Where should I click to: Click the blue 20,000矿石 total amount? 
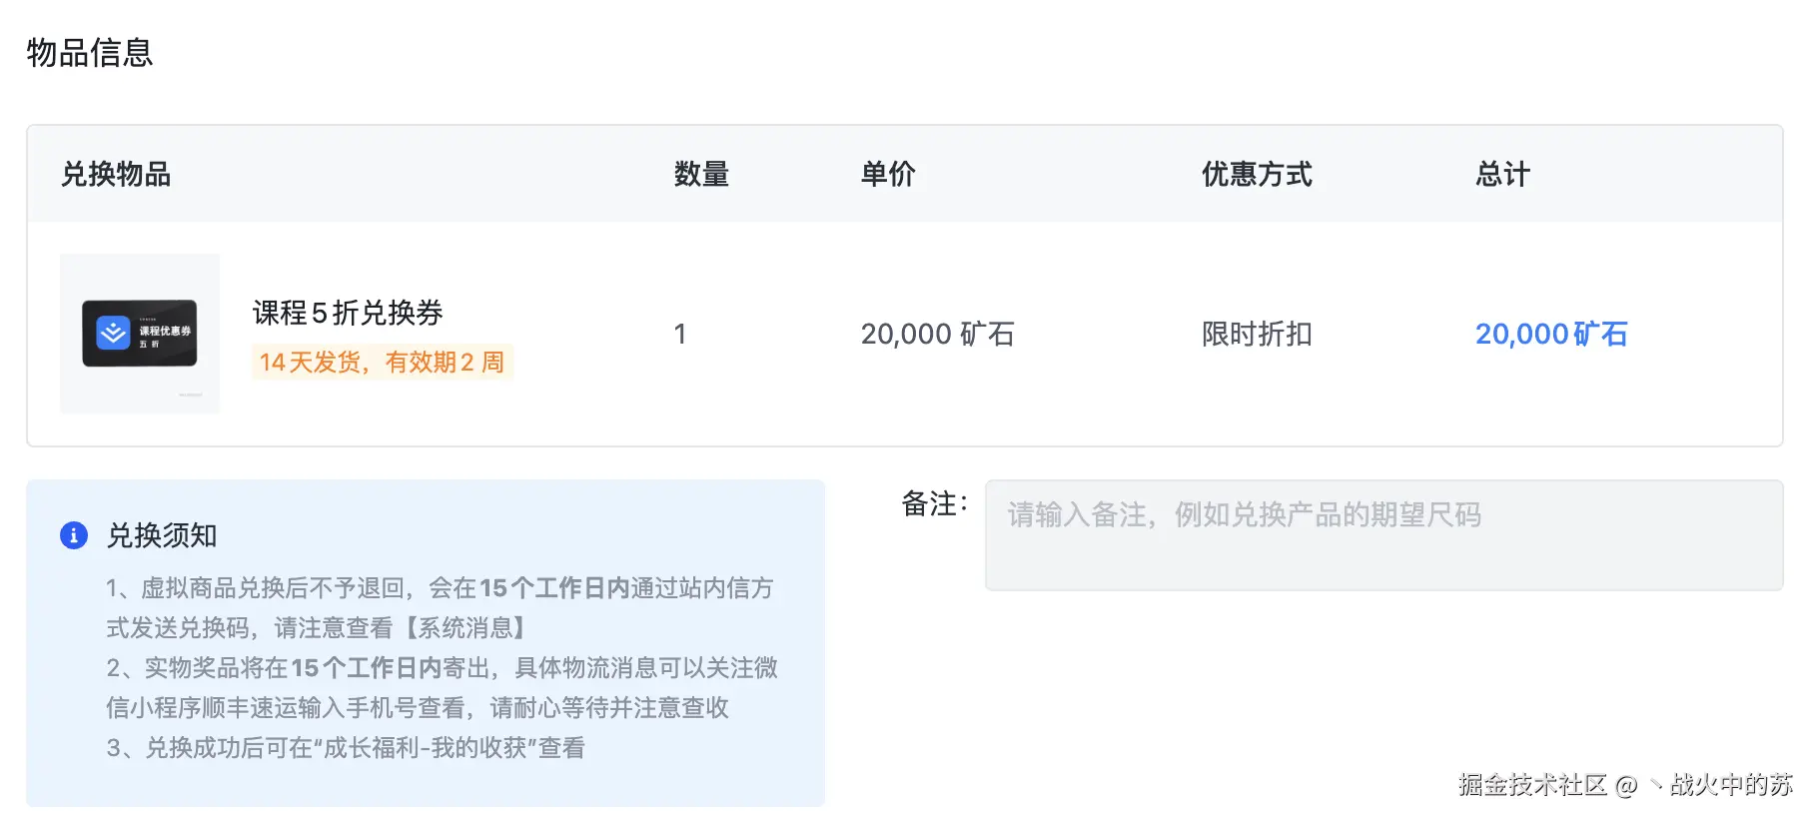click(x=1551, y=334)
